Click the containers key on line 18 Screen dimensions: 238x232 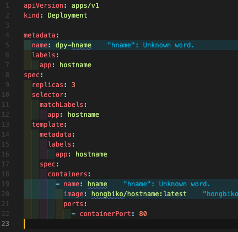[68, 174]
